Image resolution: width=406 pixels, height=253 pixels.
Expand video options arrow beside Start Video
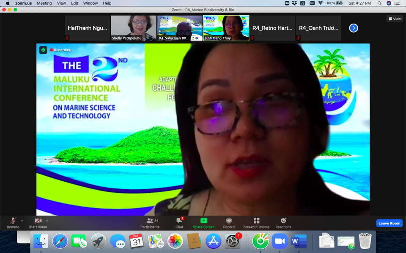[47, 221]
